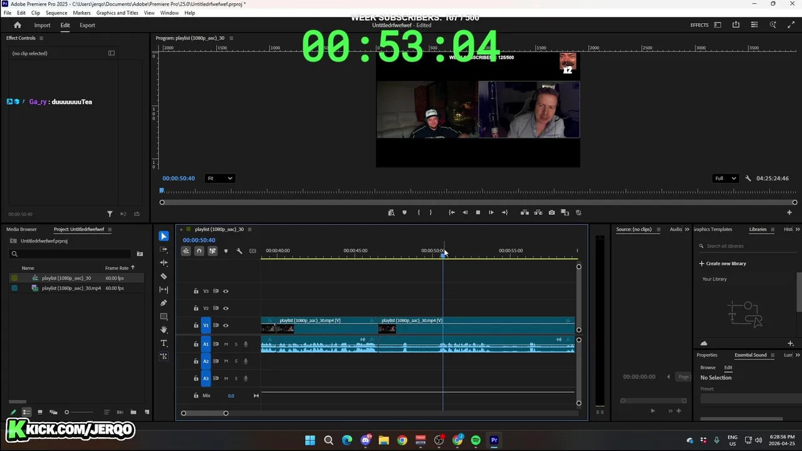Image resolution: width=802 pixels, height=451 pixels.
Task: Open the Project panel menu
Action: pos(110,229)
